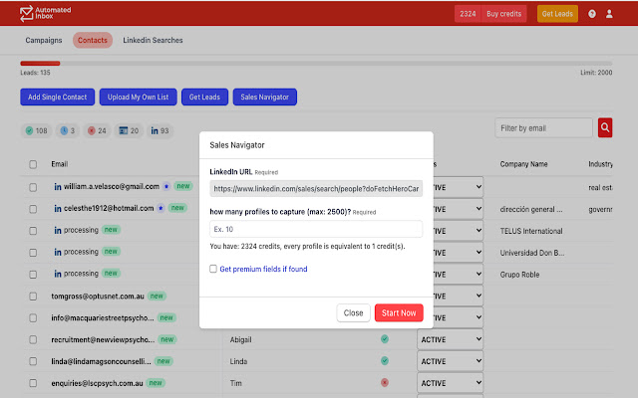The width and height of the screenshot is (638, 398).
Task: Open status dropdown in Universidad Don B row
Action: point(459,253)
